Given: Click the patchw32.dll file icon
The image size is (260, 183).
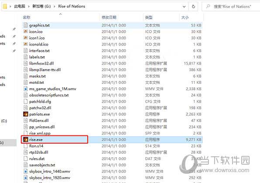Looking at the screenshot, I should point(26,108).
